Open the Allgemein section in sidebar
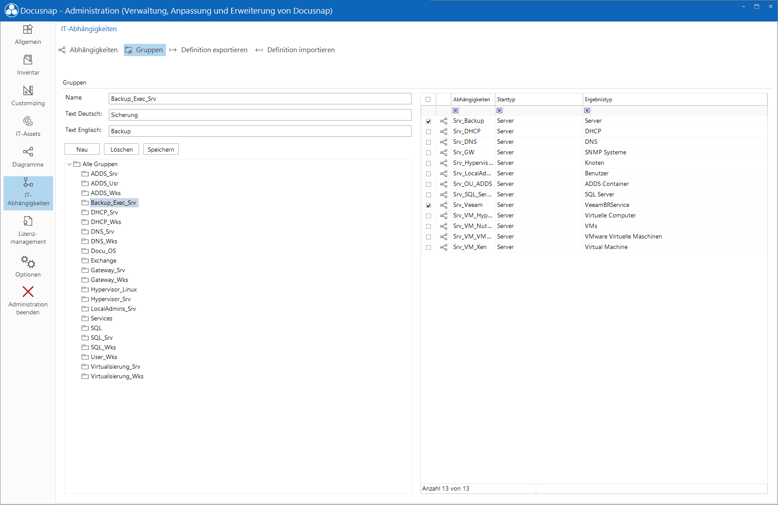 tap(28, 35)
